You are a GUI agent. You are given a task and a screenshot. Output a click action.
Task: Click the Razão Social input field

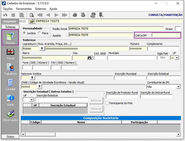click(116, 29)
